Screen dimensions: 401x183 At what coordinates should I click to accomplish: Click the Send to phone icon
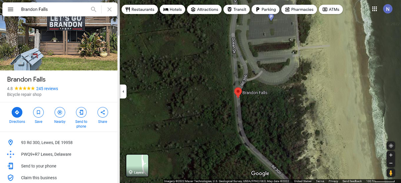[x=81, y=112]
